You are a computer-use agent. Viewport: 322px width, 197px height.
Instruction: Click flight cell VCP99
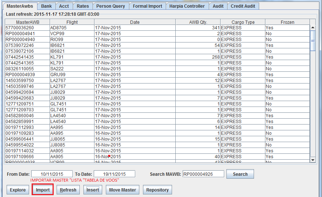[72, 34]
